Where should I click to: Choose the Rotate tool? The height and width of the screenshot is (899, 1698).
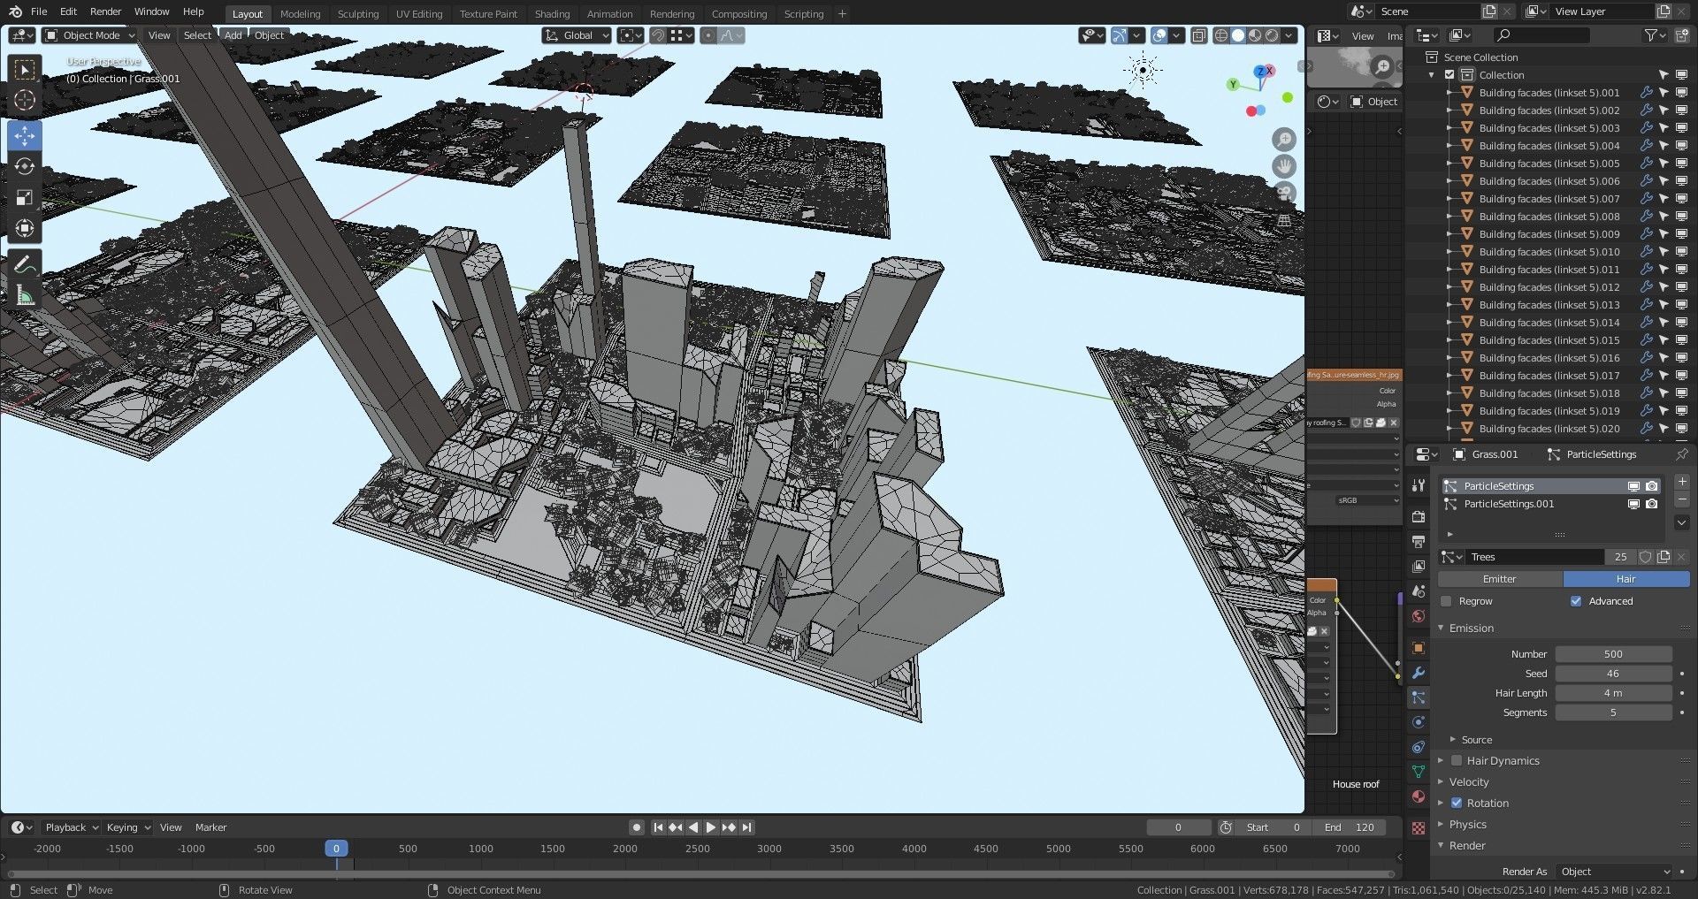coord(25,166)
